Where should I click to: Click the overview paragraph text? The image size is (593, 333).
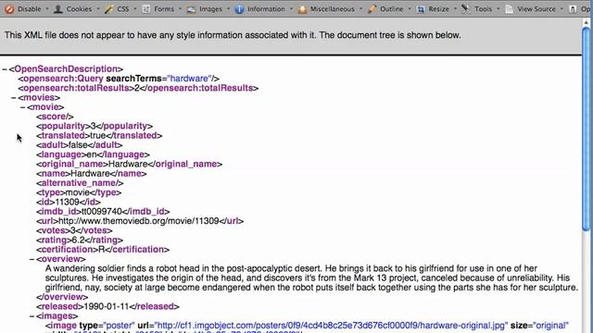click(x=311, y=277)
